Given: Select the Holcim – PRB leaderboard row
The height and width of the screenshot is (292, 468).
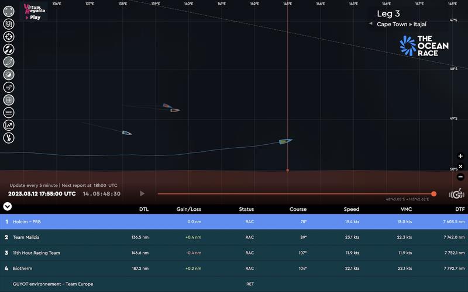Looking at the screenshot, I should pos(234,222).
